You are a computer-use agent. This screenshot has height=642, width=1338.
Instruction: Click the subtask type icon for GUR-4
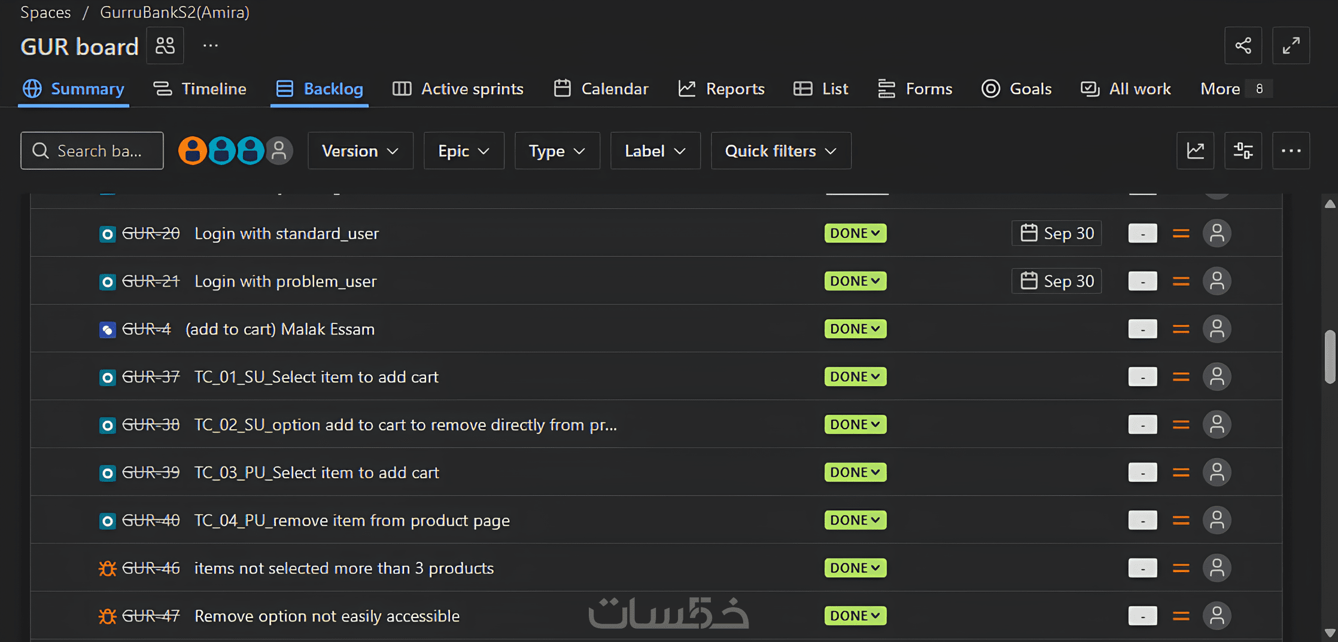click(x=107, y=329)
